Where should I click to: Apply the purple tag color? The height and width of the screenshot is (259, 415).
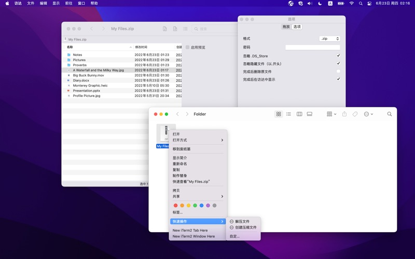click(x=208, y=206)
